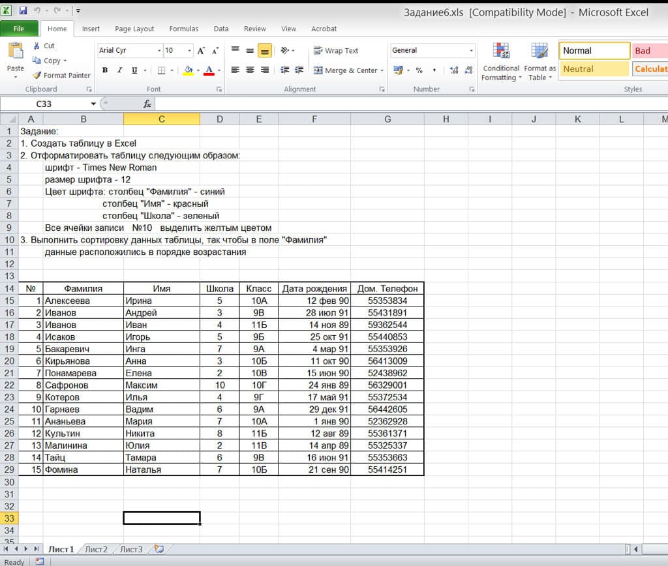Screen dimensions: 668x566
Task: Switch to the Formulas ribbon tab
Action: point(184,29)
